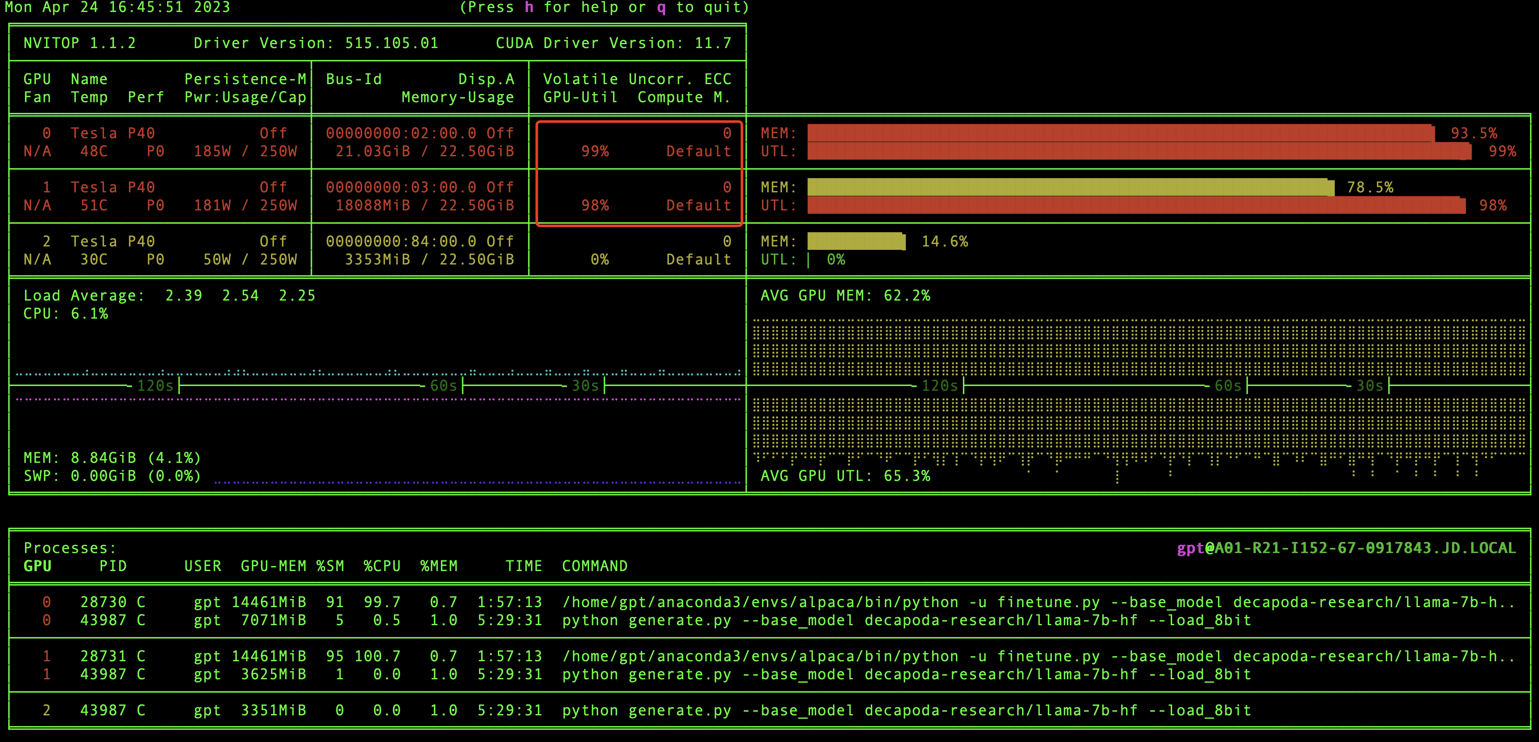Click the PID column header
1539x742 pixels.
[113, 566]
